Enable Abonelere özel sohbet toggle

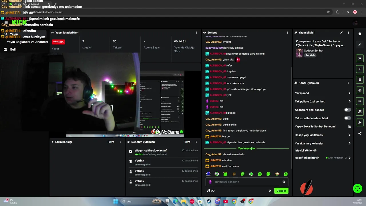[x=347, y=110]
